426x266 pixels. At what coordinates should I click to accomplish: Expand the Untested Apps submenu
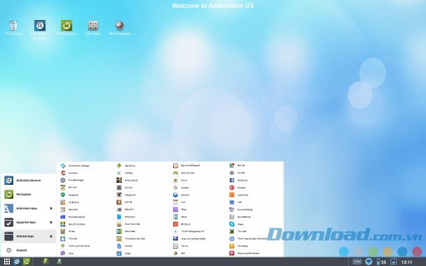28,235
